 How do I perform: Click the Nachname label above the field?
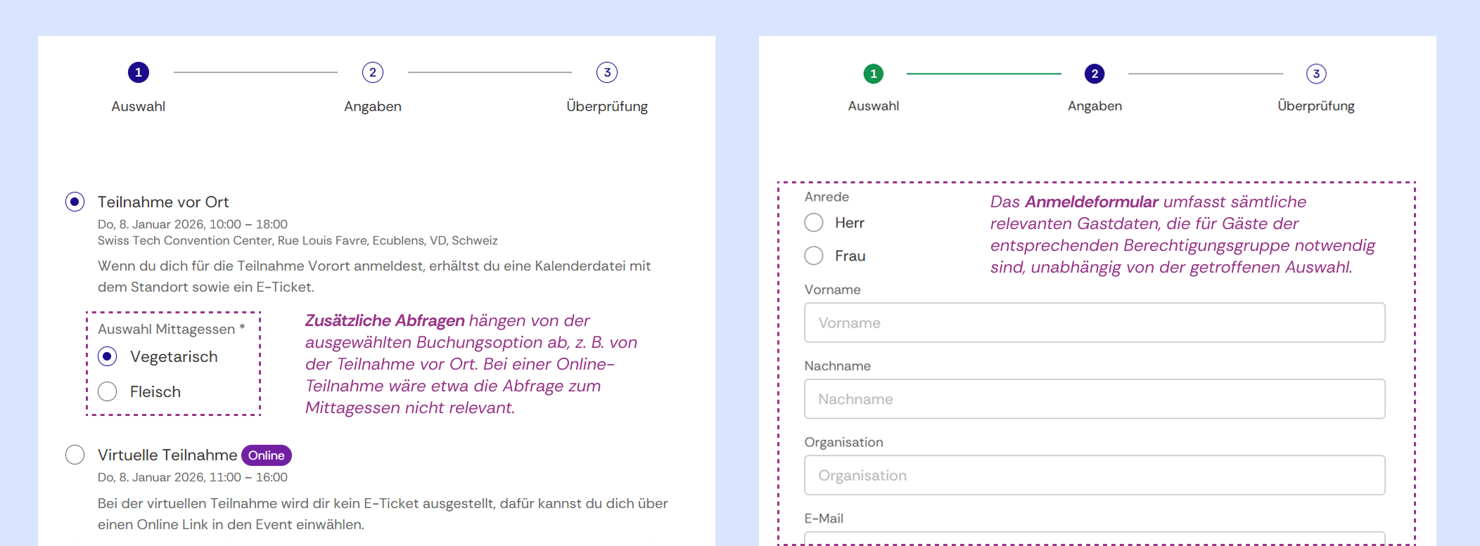837,365
